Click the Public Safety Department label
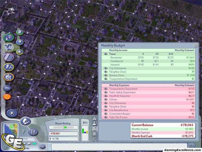The height and width of the screenshot is (152, 202). [x=122, y=92]
